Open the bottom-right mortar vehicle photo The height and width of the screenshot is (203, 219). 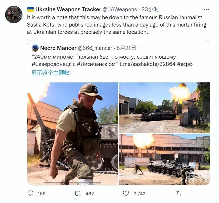coord(164,160)
